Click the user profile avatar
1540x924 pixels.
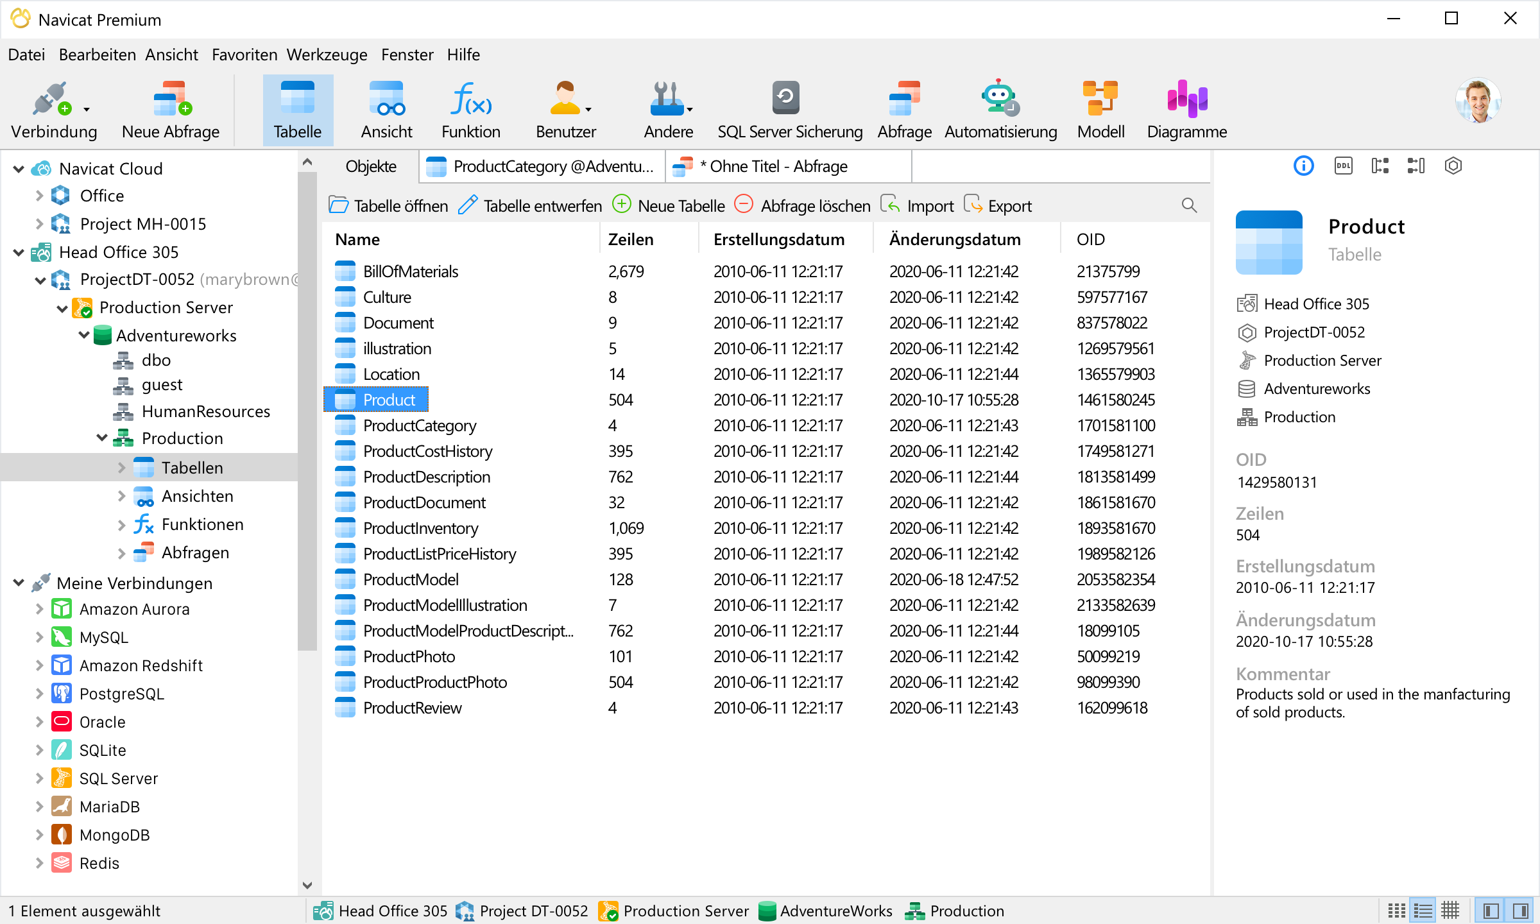(x=1478, y=101)
